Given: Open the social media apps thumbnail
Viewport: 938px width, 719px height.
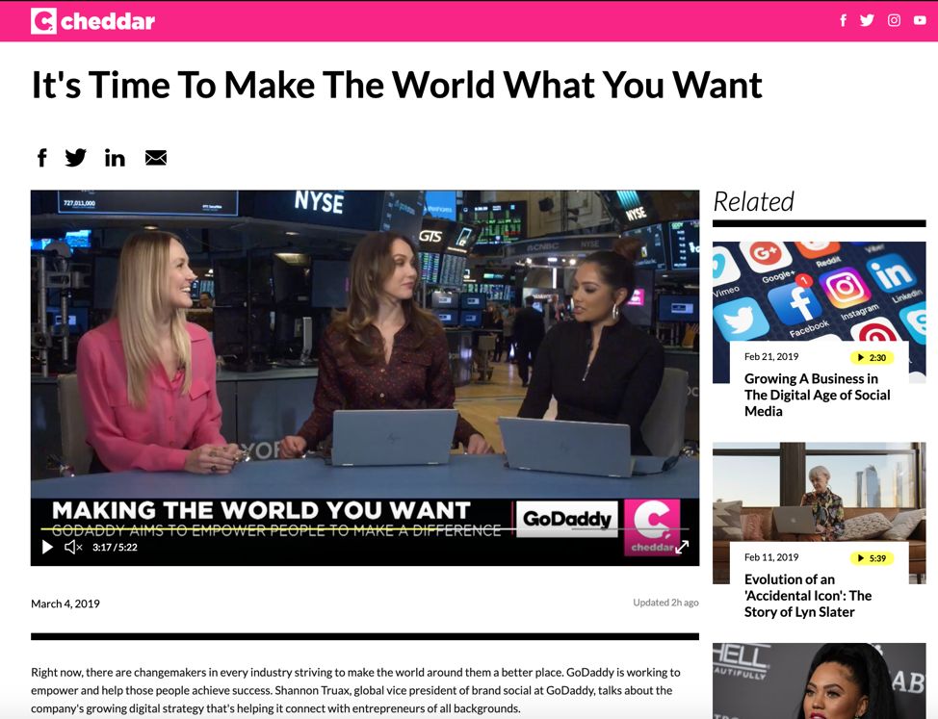Looking at the screenshot, I should click(819, 292).
